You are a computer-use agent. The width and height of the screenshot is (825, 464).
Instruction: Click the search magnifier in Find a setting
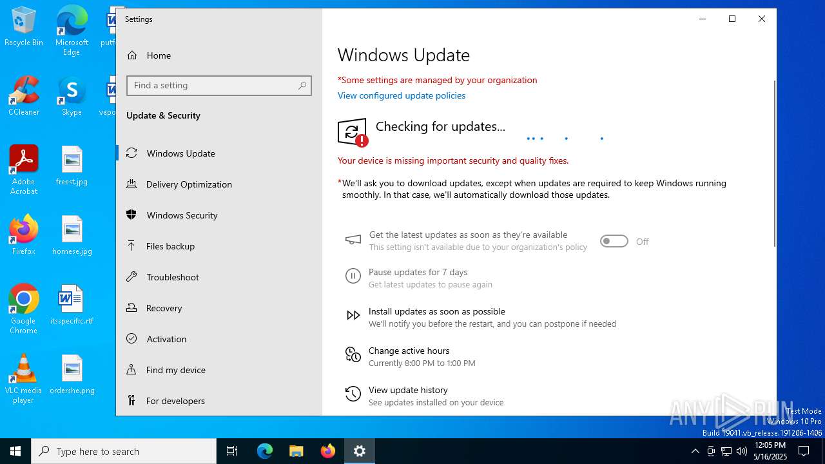tap(302, 86)
